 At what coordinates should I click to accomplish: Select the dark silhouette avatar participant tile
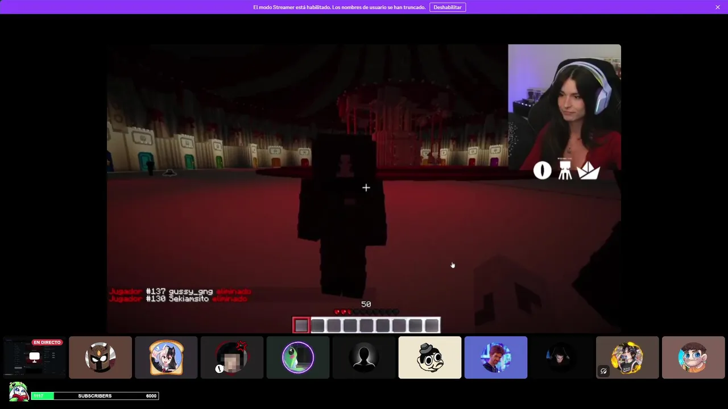tap(364, 357)
